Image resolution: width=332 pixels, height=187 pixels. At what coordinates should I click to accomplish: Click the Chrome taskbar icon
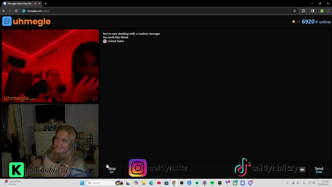(174, 183)
